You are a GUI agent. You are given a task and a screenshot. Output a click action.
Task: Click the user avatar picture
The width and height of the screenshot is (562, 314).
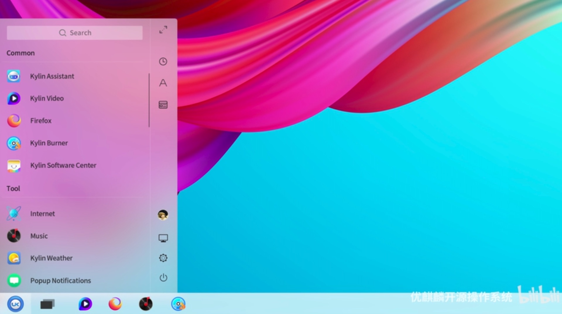pos(163,215)
